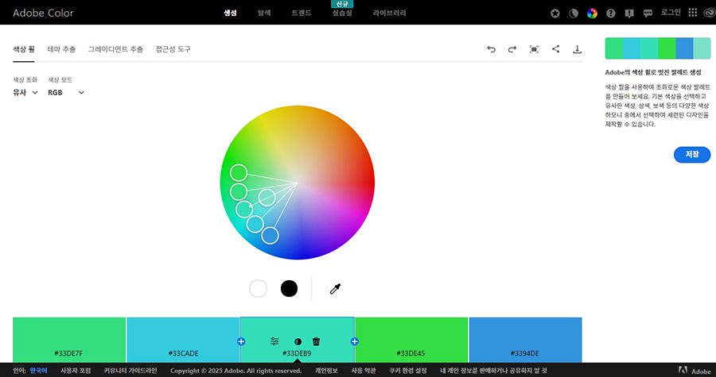The width and height of the screenshot is (716, 377).
Task: Select the eyedropper tool
Action: point(335,289)
